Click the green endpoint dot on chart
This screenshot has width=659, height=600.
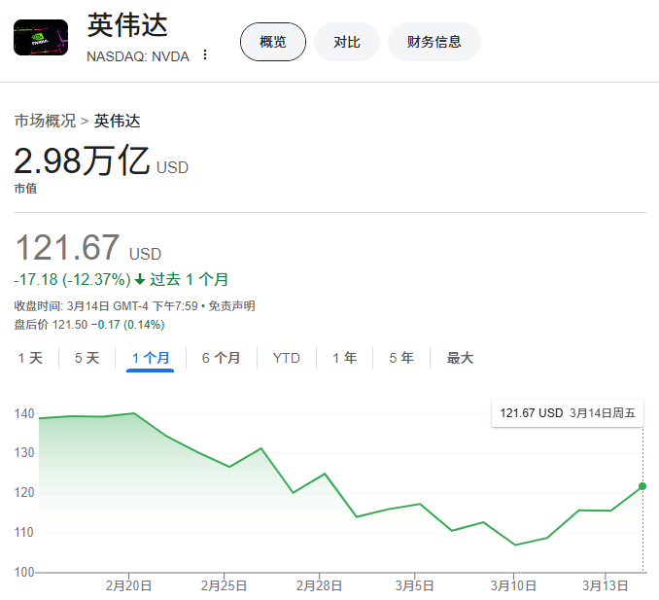642,486
